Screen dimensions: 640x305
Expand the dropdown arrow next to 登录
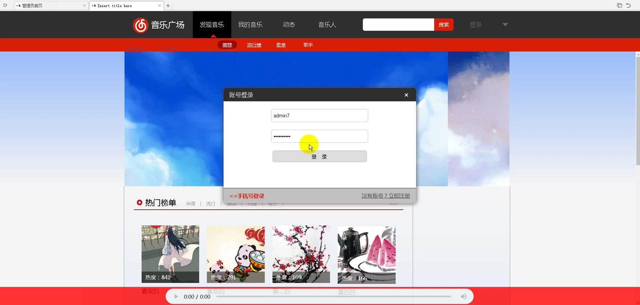pyautogui.click(x=505, y=25)
